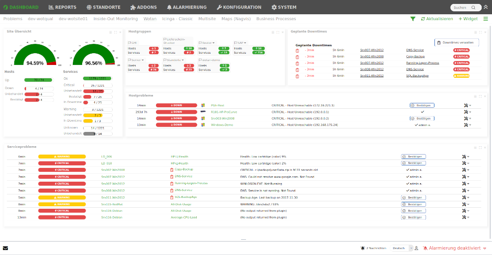This screenshot has width=492, height=255.
Task: Open the Srv011-Win2012 link in Geplante Downtimes
Action: coord(371,76)
